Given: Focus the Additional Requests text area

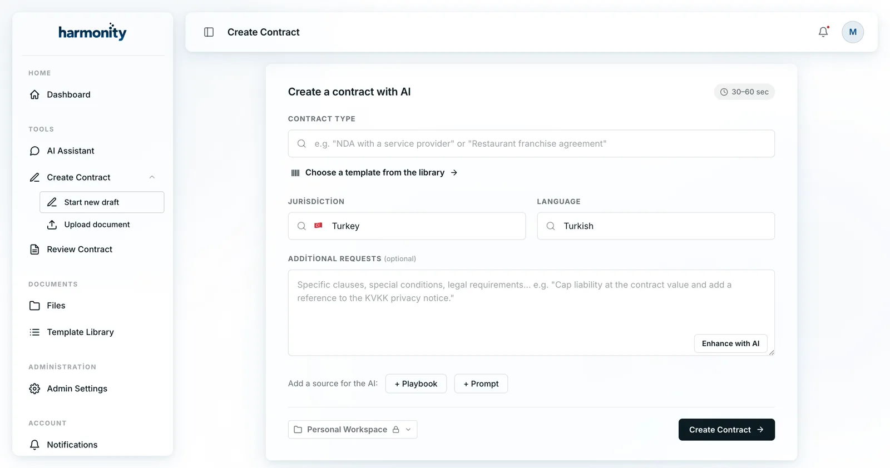Looking at the screenshot, I should pyautogui.click(x=531, y=313).
